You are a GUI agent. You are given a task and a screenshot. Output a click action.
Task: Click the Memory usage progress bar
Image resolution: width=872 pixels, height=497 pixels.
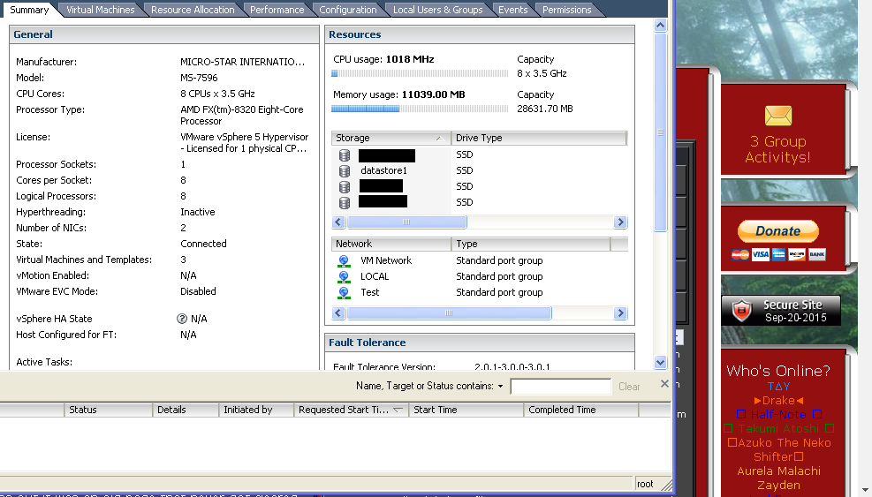pos(420,109)
